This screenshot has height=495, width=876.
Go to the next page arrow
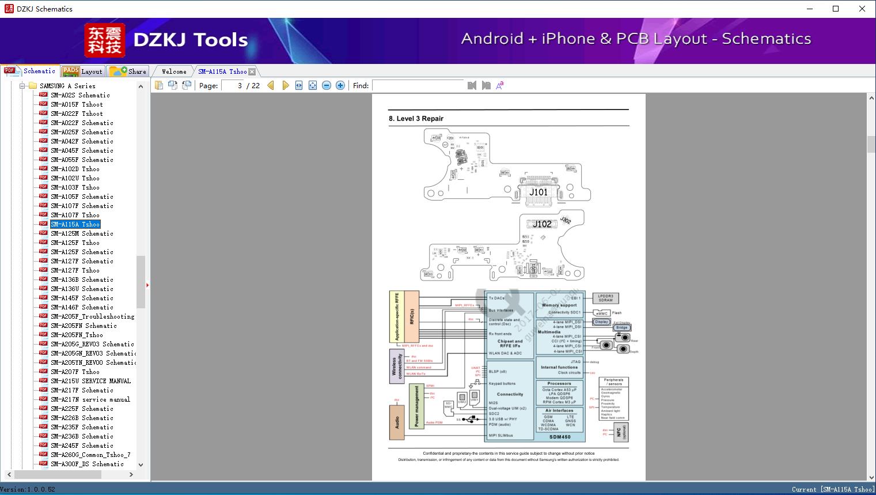point(285,85)
